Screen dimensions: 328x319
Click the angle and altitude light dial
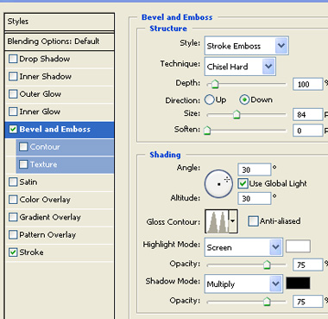click(218, 183)
